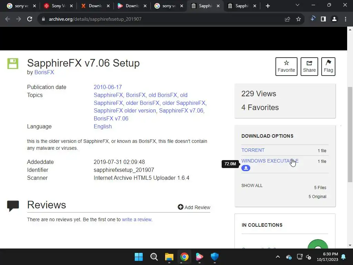The height and width of the screenshot is (265, 353).
Task: Click the browser back arrow
Action: pyautogui.click(x=8, y=19)
